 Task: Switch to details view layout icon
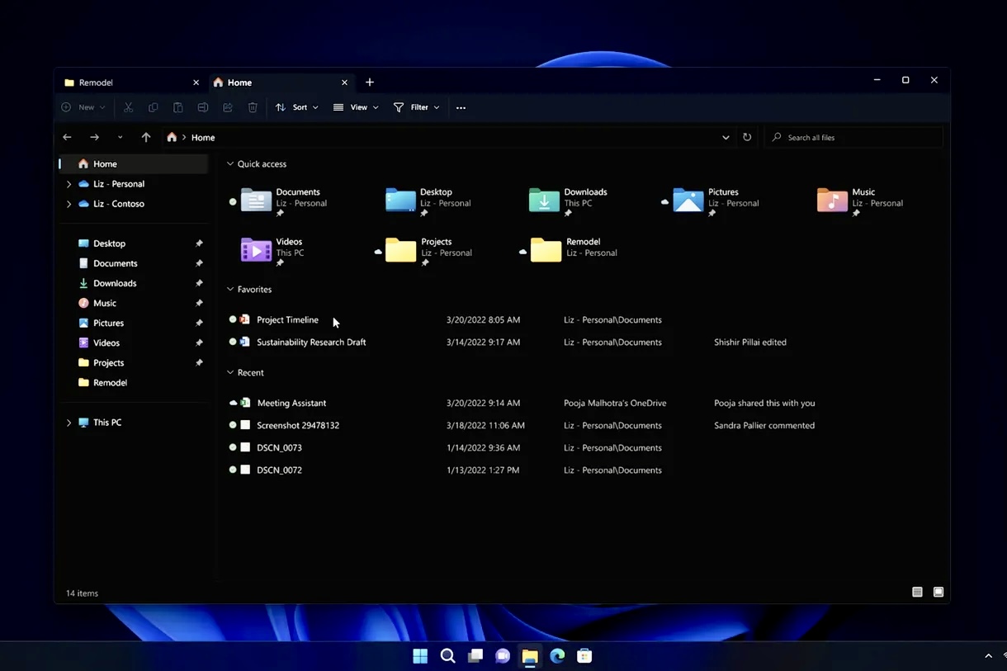917,592
